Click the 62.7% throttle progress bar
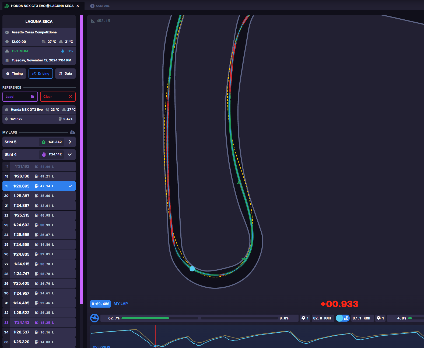 click(x=160, y=318)
